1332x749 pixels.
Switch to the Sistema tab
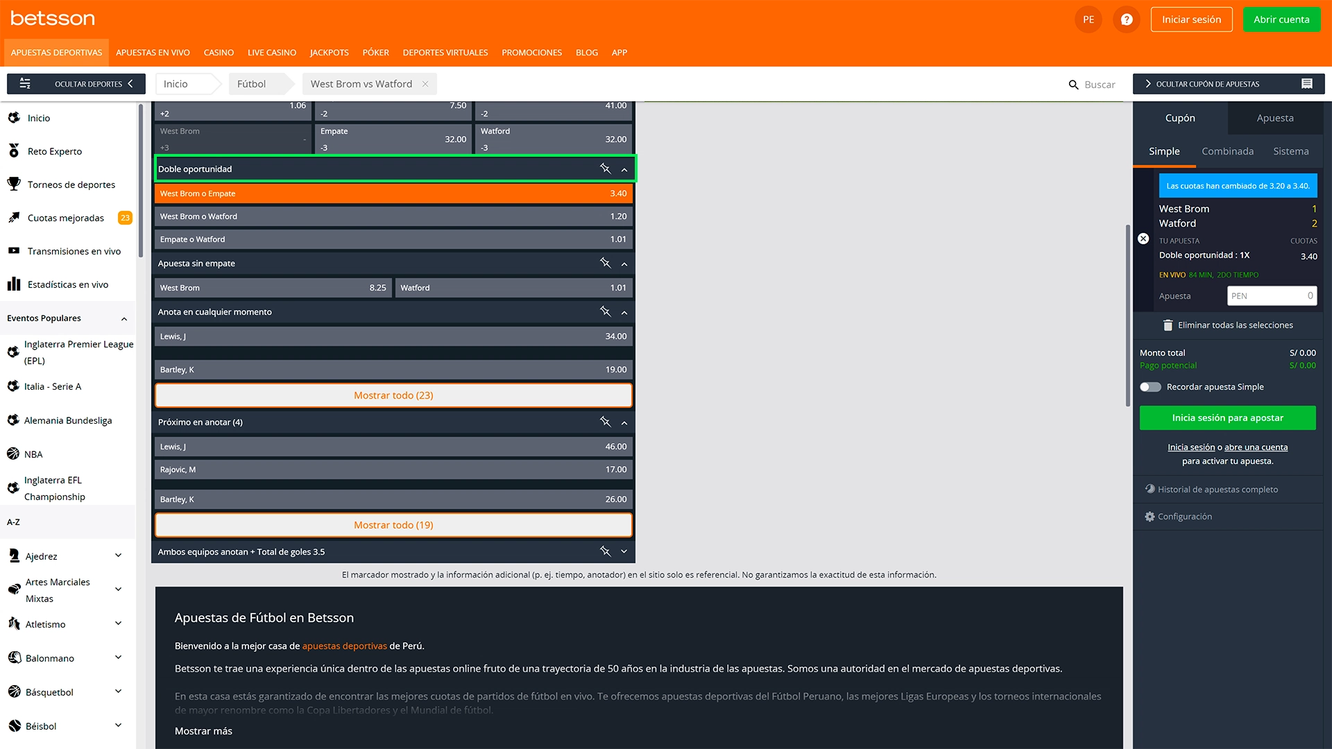[x=1291, y=151]
